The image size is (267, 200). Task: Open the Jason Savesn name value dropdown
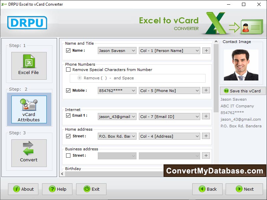(117, 51)
